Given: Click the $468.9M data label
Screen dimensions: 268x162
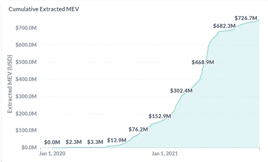Looking at the screenshot, I should 203,62.
